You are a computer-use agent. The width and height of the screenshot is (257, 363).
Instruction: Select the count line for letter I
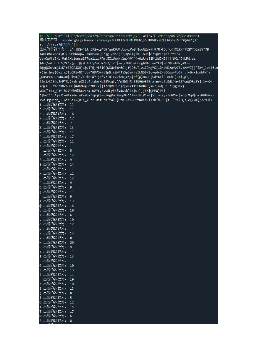56,307
